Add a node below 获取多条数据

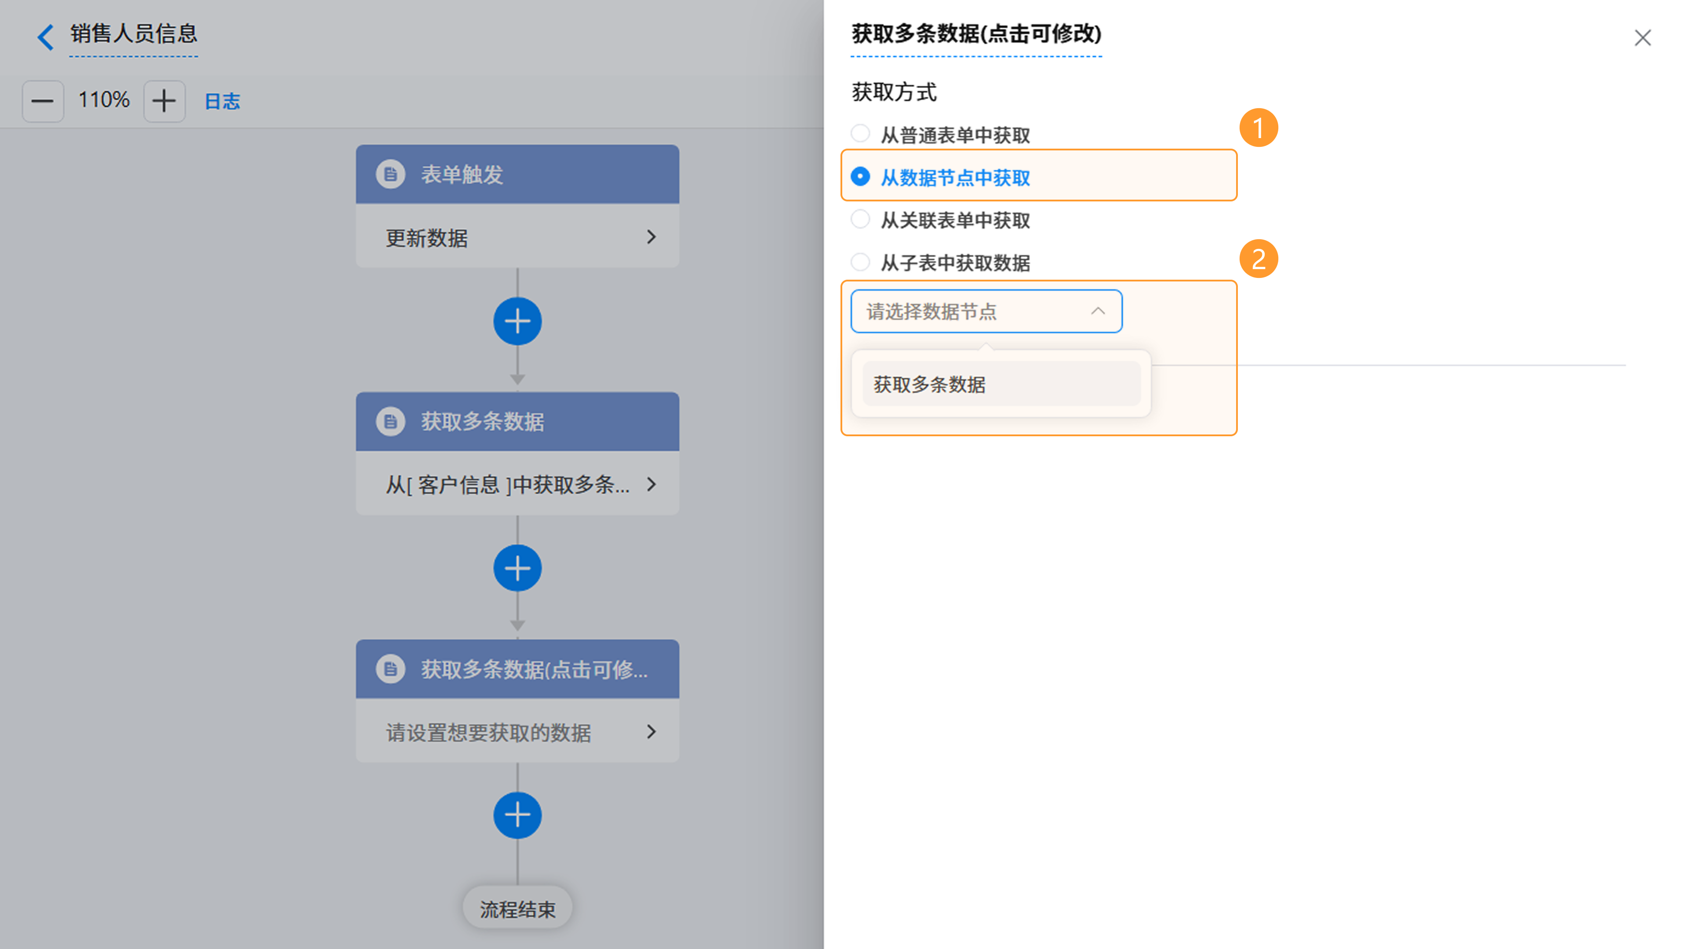pyautogui.click(x=517, y=568)
